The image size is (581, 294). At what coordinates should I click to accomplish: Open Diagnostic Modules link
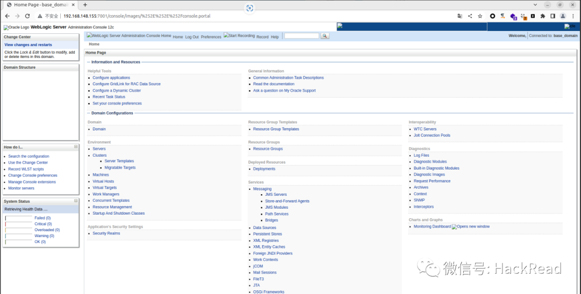click(430, 161)
